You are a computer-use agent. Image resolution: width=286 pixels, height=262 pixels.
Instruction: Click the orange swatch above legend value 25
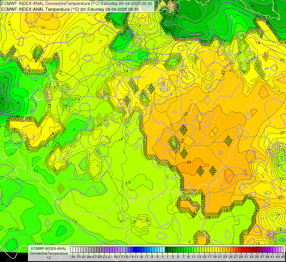click(x=229, y=249)
